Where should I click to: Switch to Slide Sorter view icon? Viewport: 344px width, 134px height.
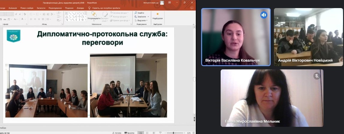click(146, 133)
